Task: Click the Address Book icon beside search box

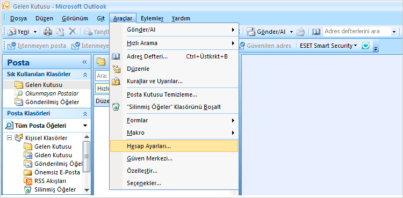Action: [316, 32]
